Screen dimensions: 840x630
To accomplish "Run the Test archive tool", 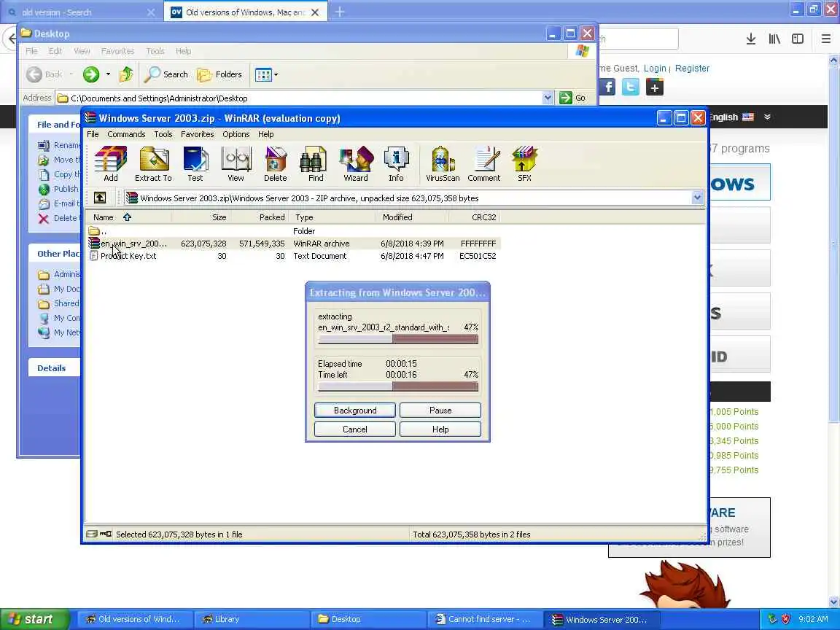I will click(x=195, y=164).
